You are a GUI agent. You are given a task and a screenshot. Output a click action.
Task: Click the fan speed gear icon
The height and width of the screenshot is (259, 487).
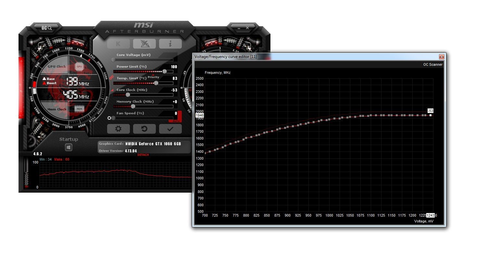(109, 118)
